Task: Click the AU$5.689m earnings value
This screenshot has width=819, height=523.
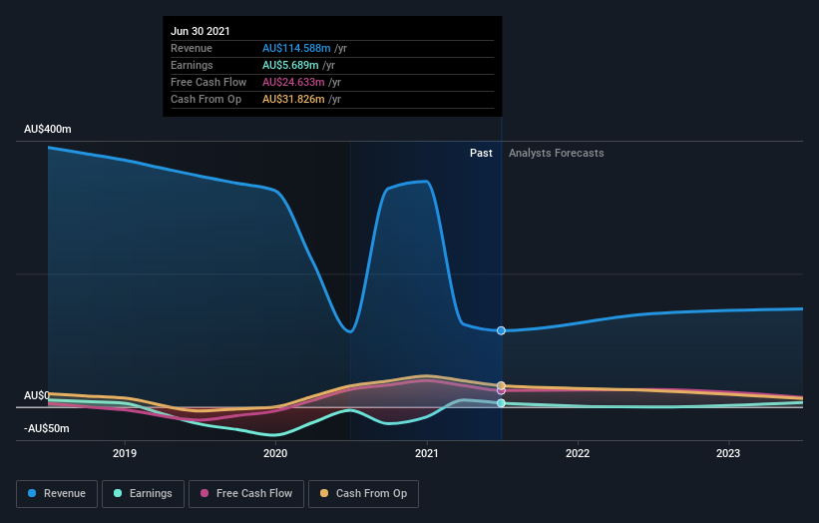Action: 290,65
